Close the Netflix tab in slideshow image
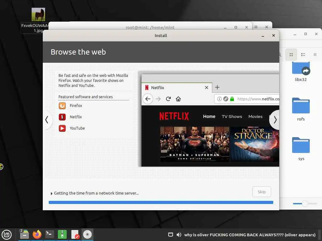This screenshot has width=322, height=241. (x=207, y=88)
